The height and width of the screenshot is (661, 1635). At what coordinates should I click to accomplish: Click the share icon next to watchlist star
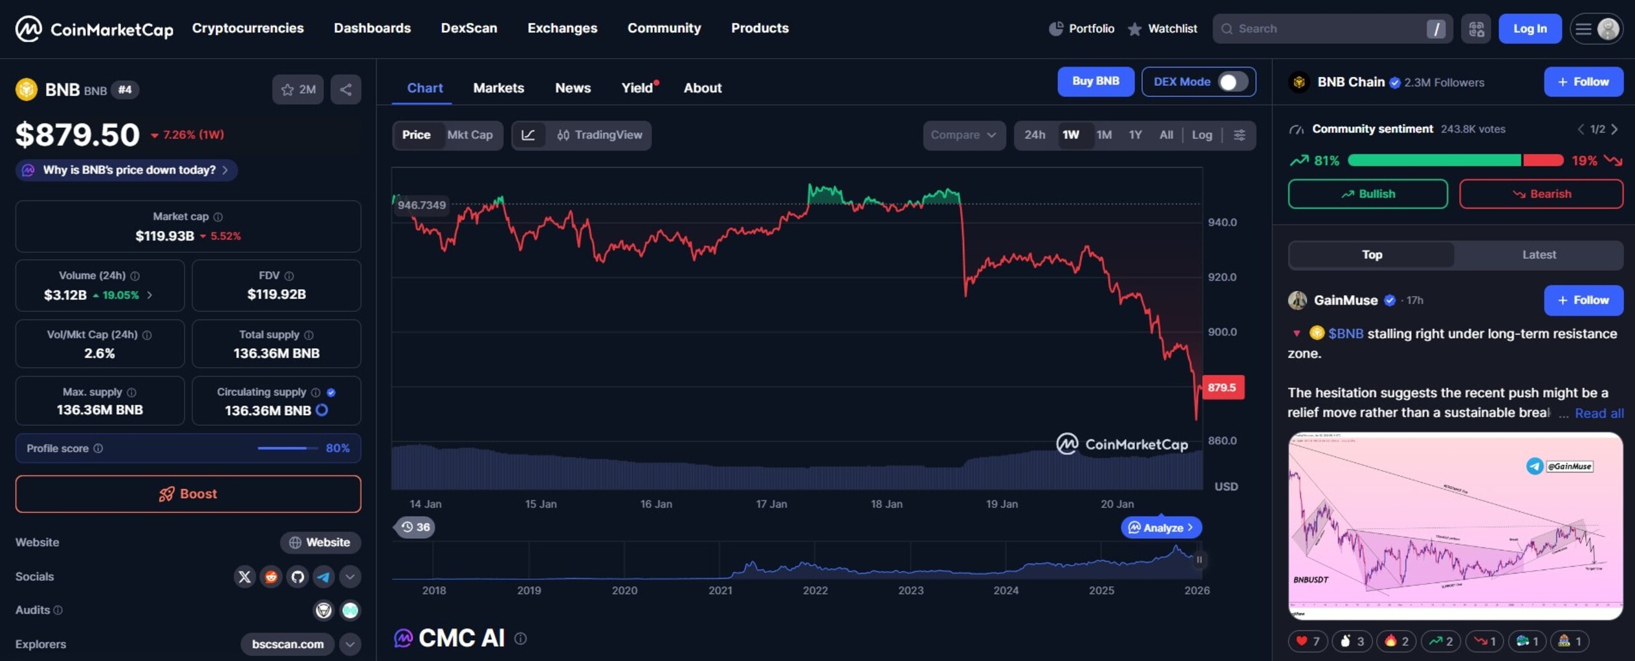pyautogui.click(x=346, y=89)
